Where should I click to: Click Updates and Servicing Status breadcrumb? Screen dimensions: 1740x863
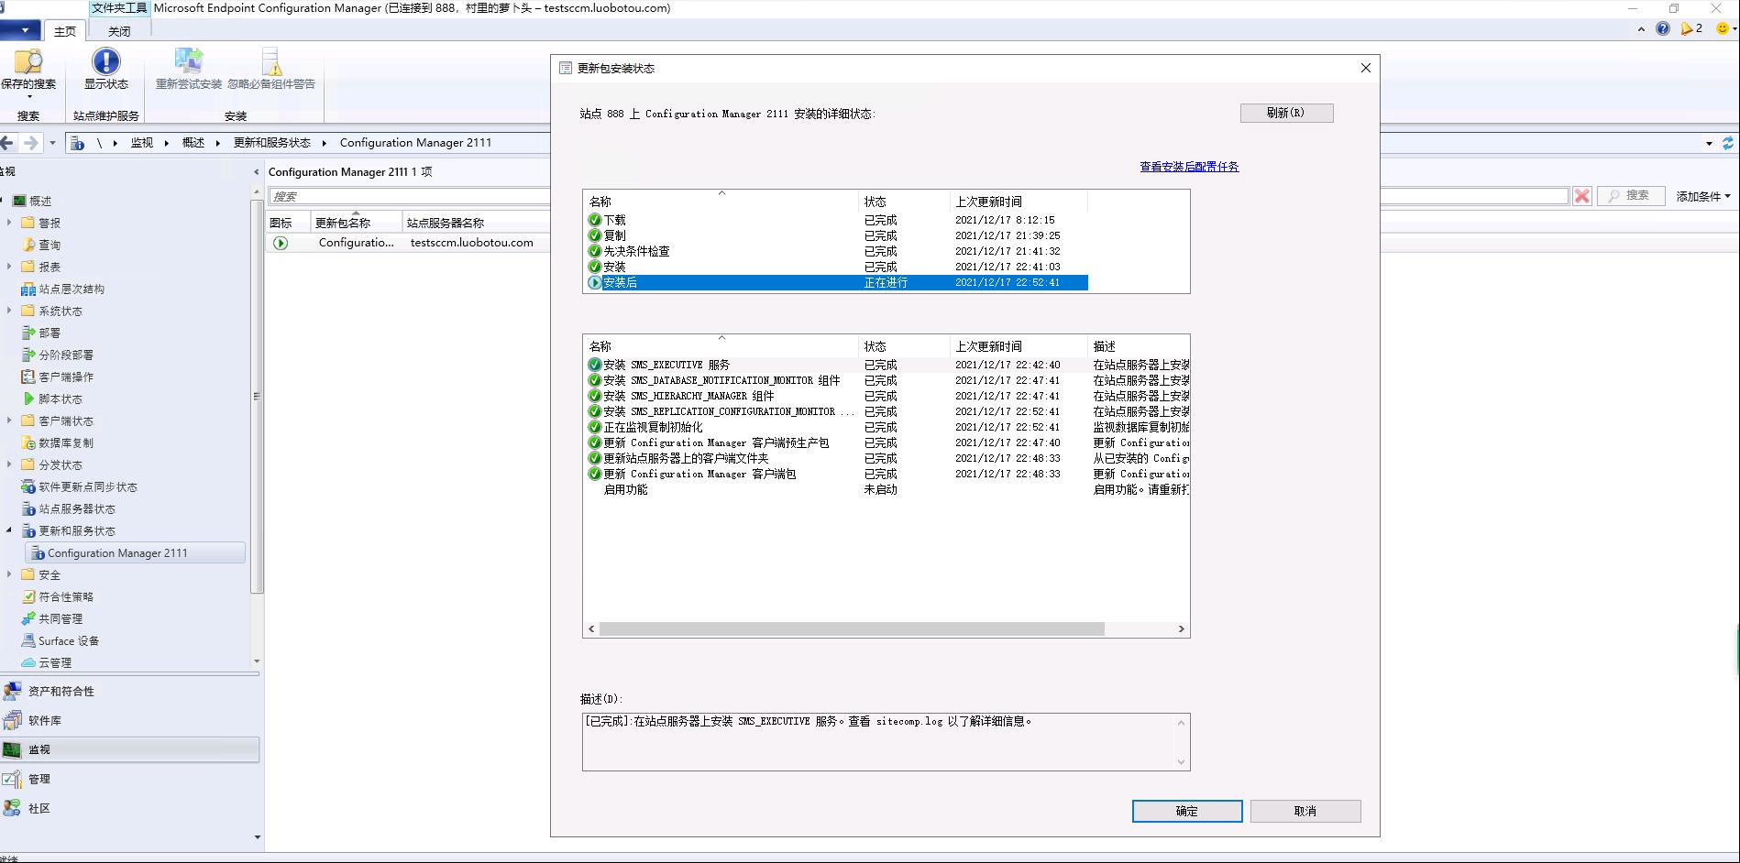click(x=272, y=143)
